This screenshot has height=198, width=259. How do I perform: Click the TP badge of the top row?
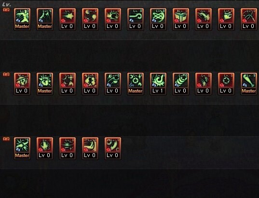6,10
